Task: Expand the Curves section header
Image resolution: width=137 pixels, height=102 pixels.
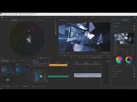Action: [114, 68]
